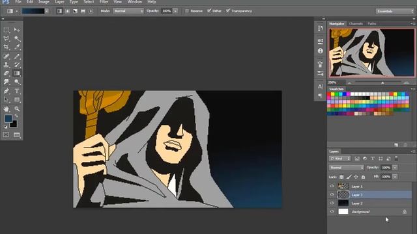Hide the Background layer eye
Viewport: 417px width, 234px height.
pos(332,212)
